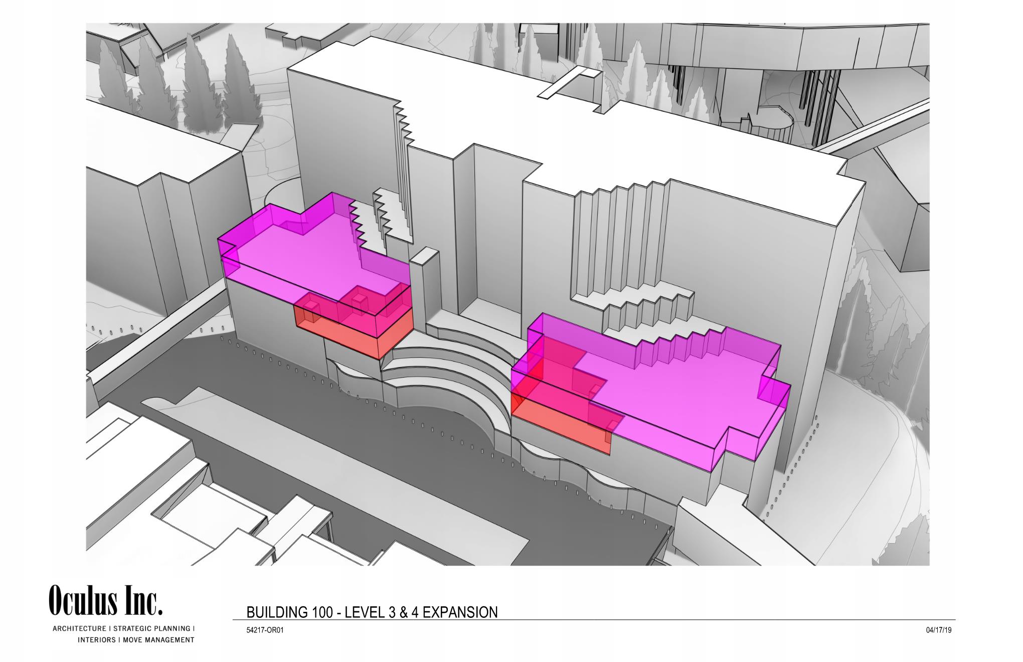Select "INTERIORS | MOVE MANAGEMENT" tagline line

135,640
